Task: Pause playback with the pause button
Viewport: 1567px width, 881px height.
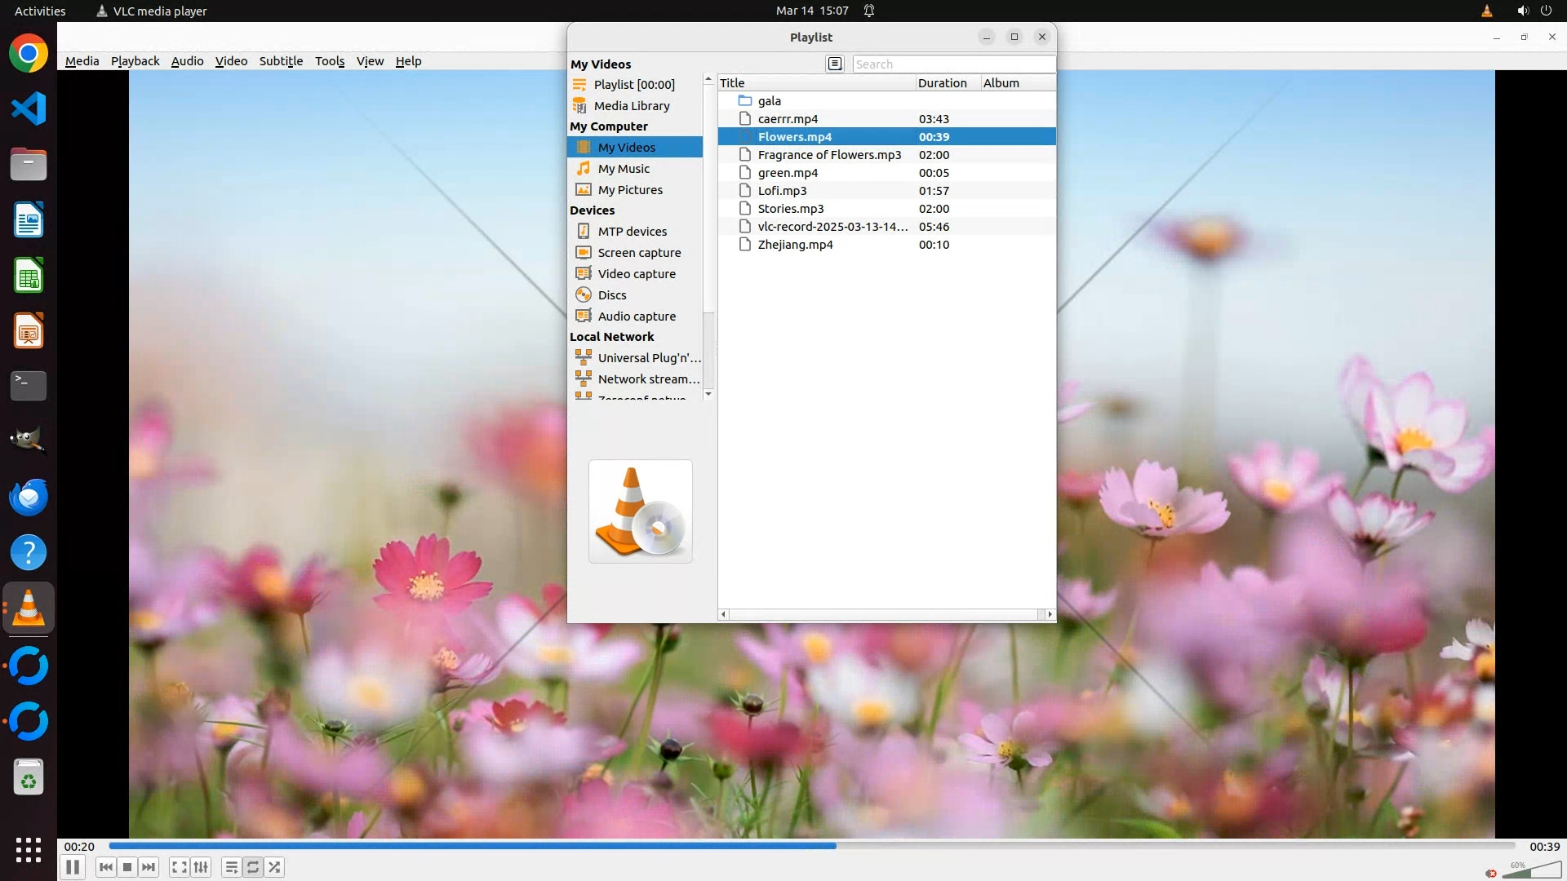Action: click(x=72, y=867)
